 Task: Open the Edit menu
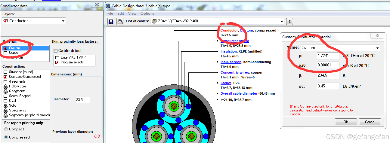pyautogui.click(x=121, y=14)
